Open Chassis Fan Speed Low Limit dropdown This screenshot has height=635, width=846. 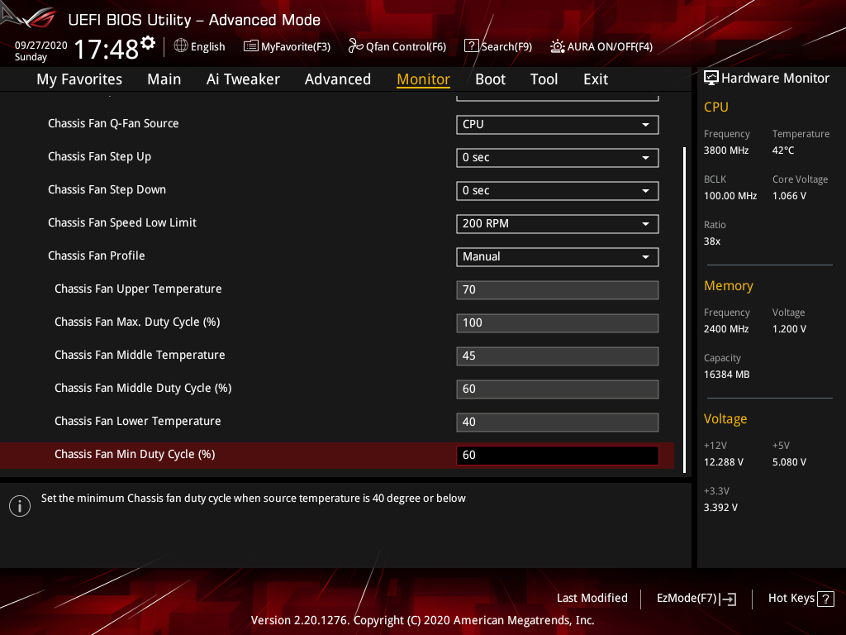click(558, 224)
